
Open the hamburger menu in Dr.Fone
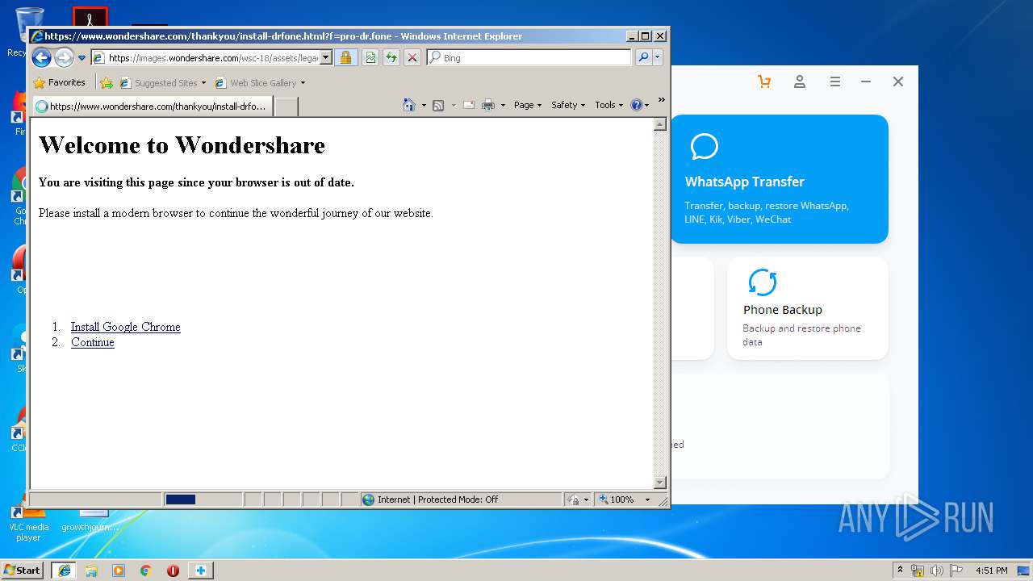click(835, 82)
